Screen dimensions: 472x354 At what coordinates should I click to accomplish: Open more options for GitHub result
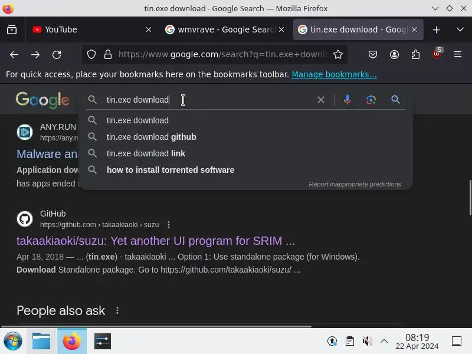169,225
